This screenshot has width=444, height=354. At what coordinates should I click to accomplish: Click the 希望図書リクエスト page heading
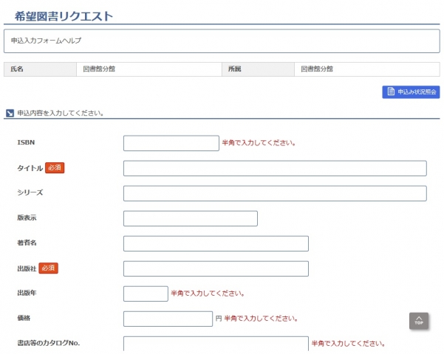[64, 15]
